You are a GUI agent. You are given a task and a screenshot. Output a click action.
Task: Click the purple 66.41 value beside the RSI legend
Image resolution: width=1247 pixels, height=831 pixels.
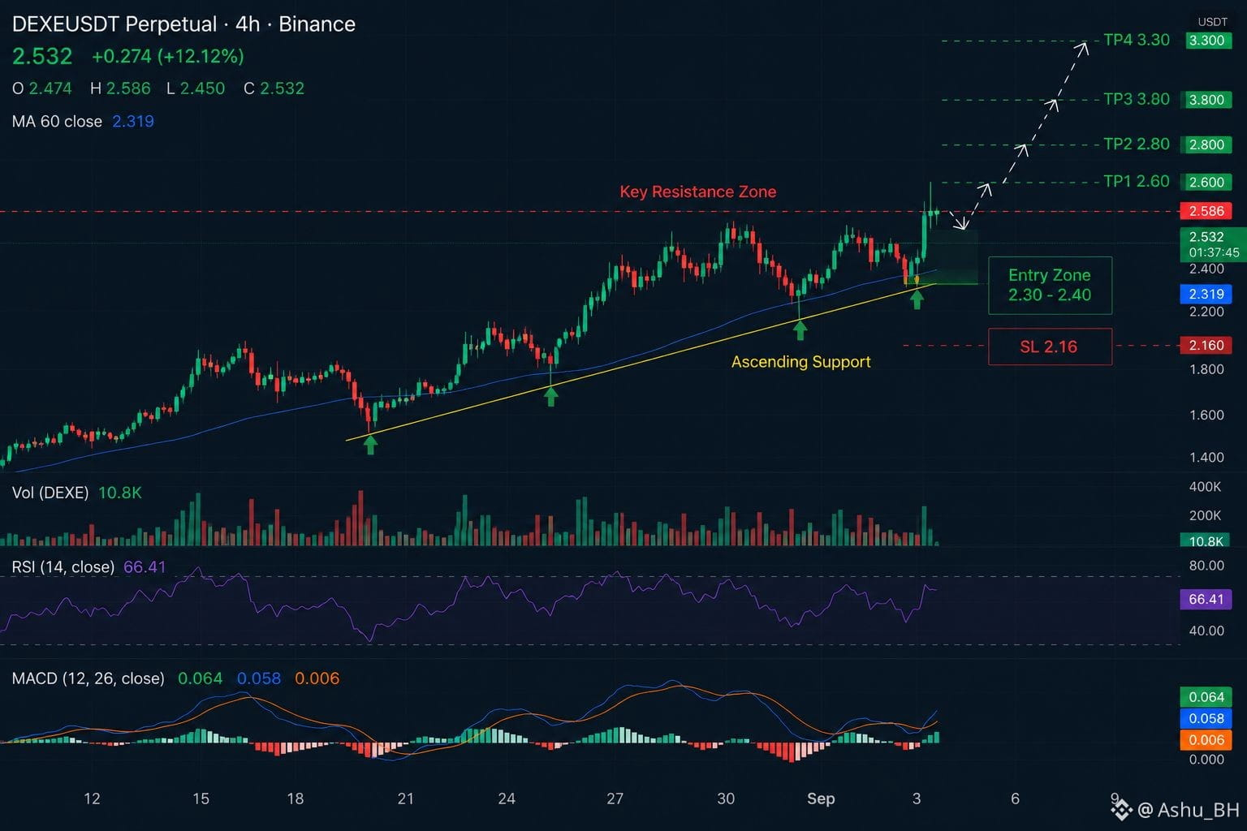(x=145, y=566)
